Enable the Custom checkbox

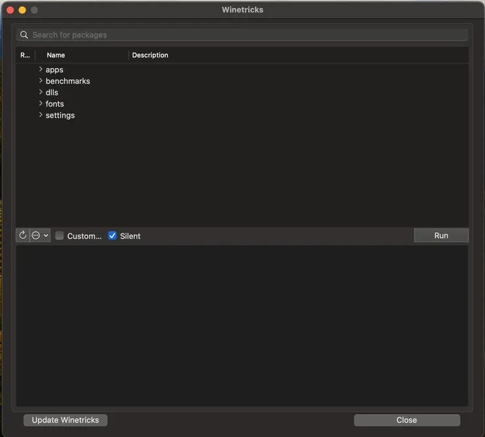point(60,236)
